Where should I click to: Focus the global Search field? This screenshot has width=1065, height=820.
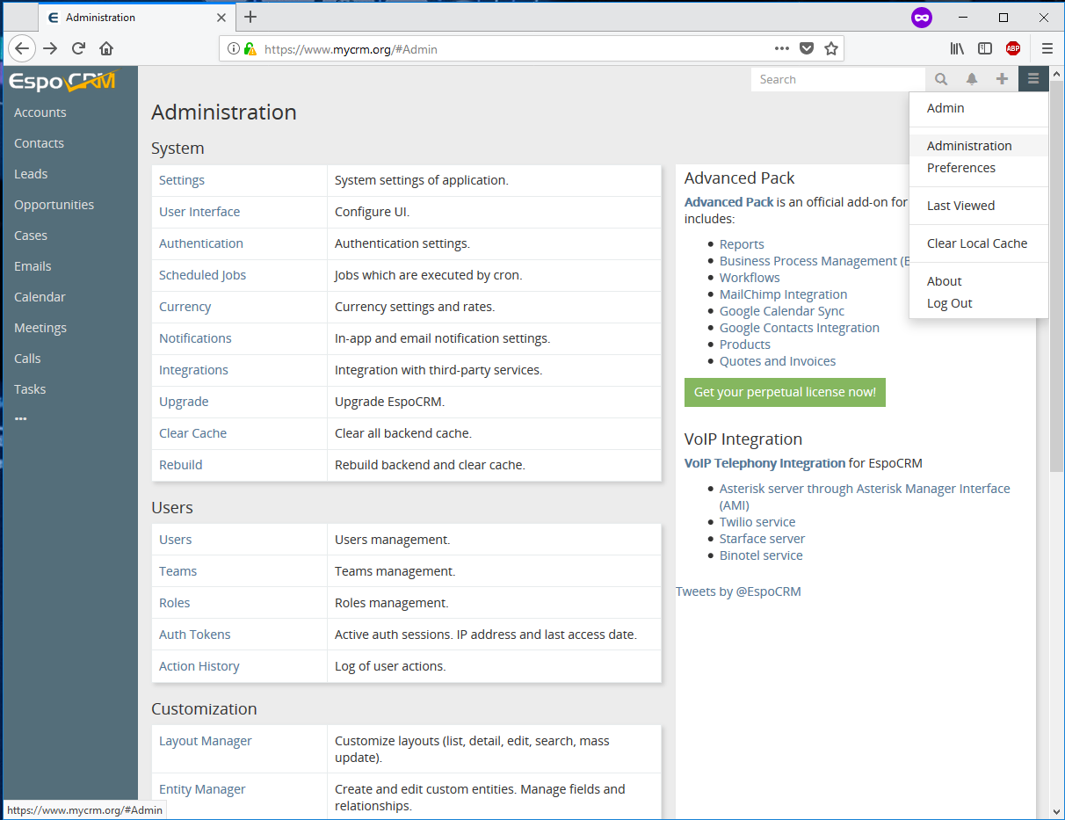[838, 79]
